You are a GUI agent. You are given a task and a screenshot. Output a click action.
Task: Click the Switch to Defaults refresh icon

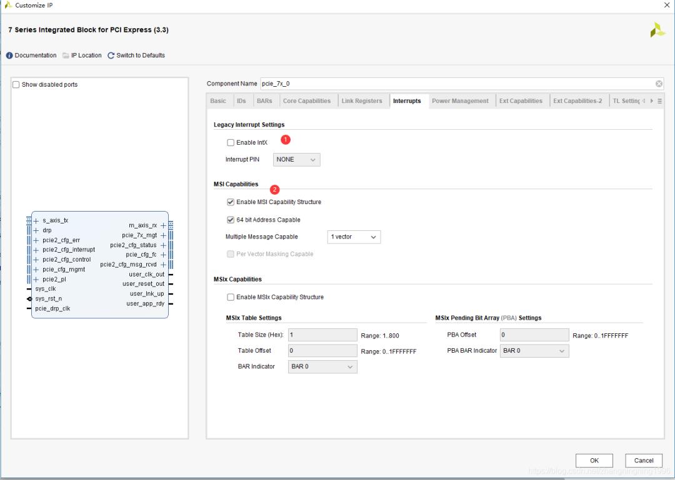(111, 56)
